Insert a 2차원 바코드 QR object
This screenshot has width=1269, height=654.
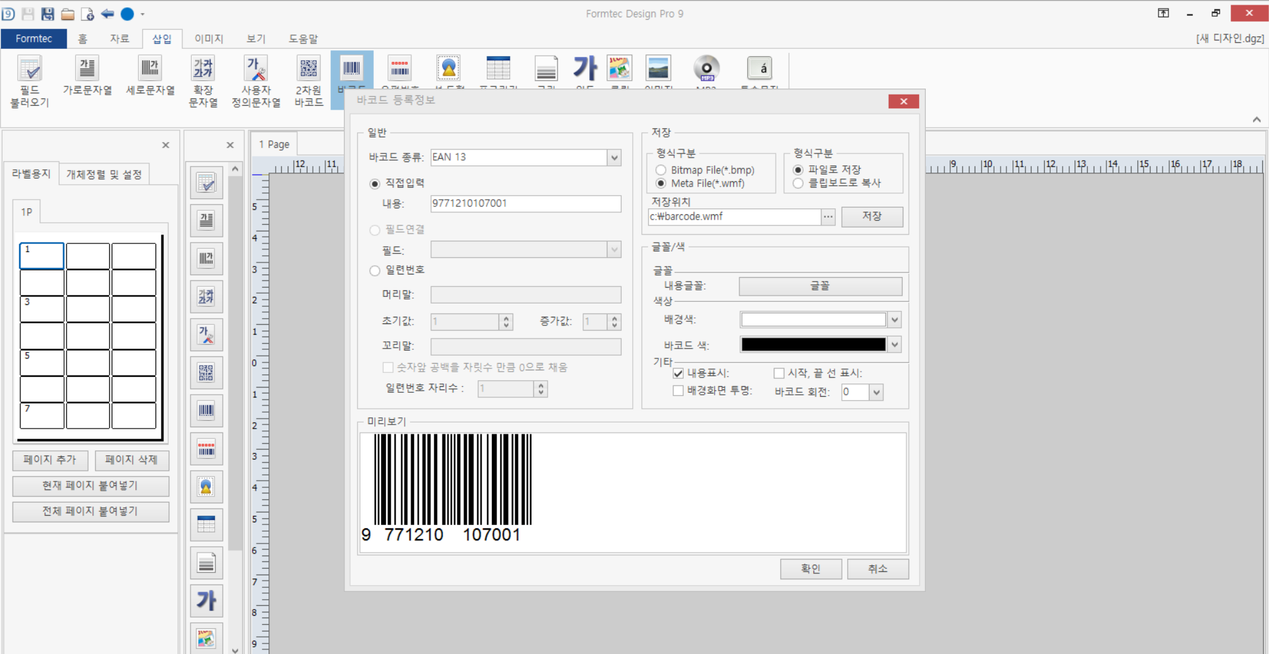[309, 81]
